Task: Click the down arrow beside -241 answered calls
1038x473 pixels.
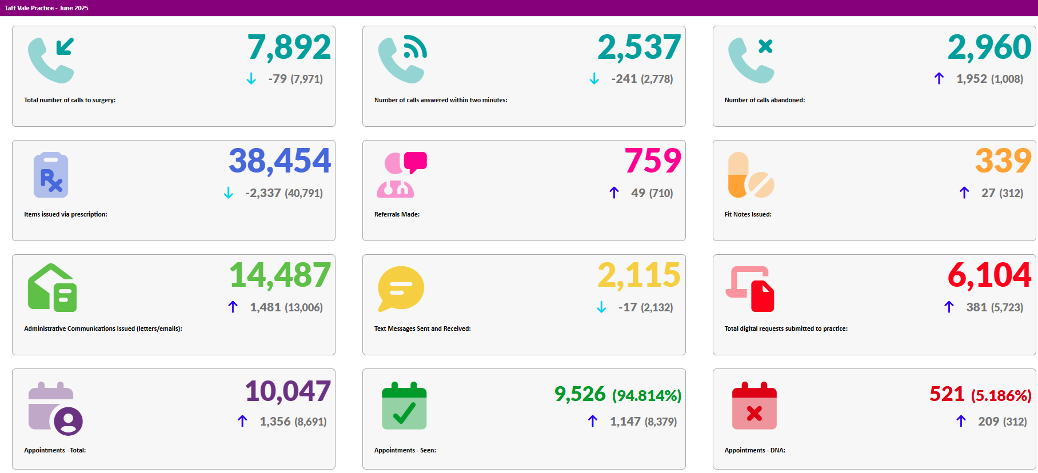Action: pyautogui.click(x=594, y=79)
